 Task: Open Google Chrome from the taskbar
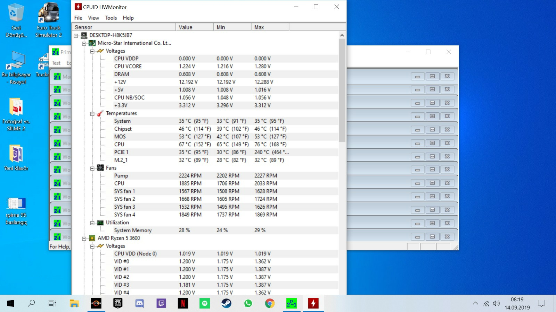pos(270,304)
